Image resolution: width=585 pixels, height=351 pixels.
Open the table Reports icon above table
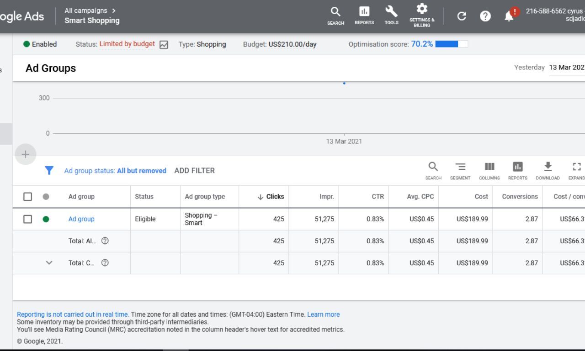[x=518, y=171]
